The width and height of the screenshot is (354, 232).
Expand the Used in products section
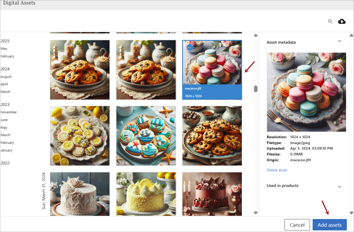pyautogui.click(x=339, y=186)
